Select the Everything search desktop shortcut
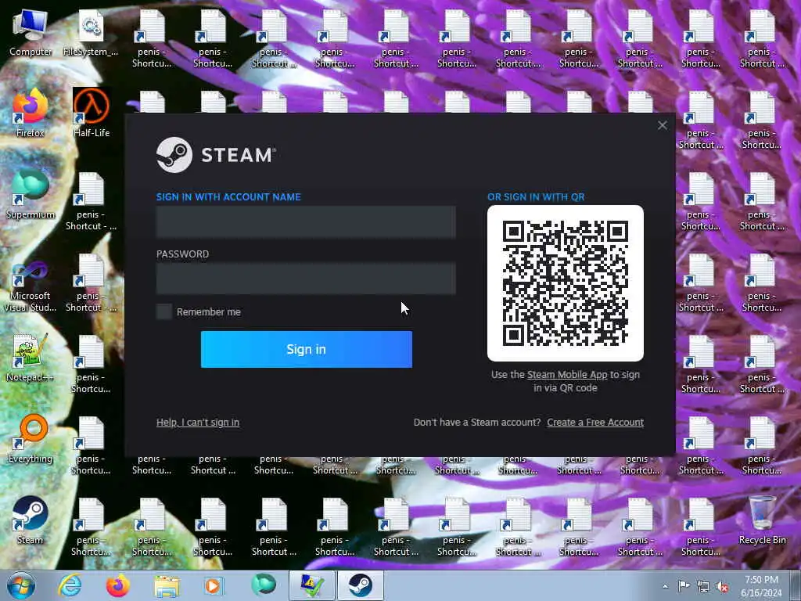Viewport: 801px width, 601px height. point(31,438)
